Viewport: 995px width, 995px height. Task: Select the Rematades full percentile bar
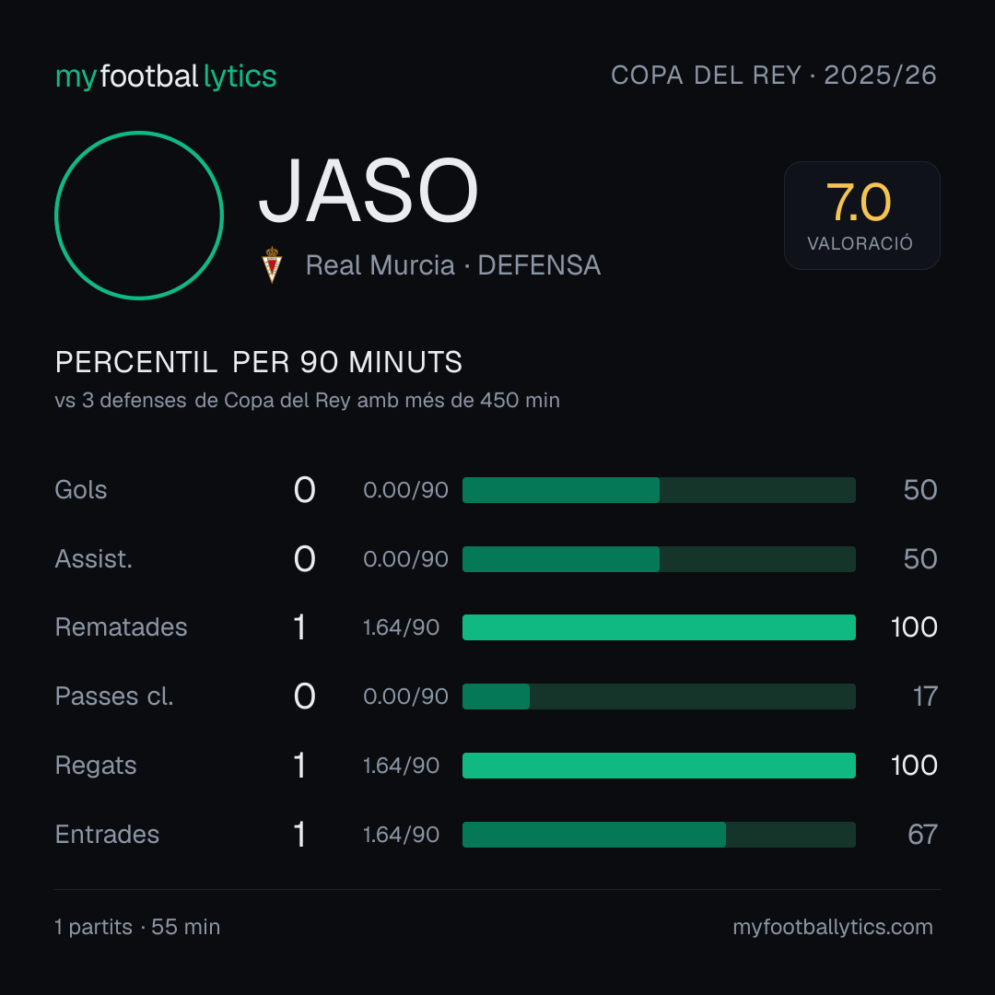tap(659, 627)
